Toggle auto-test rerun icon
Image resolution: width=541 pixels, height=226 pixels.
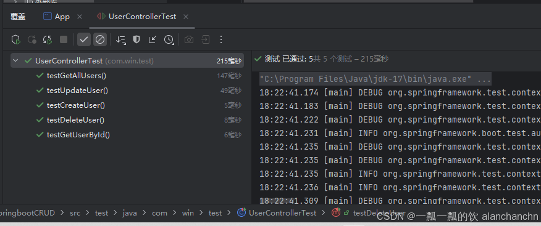(x=48, y=39)
